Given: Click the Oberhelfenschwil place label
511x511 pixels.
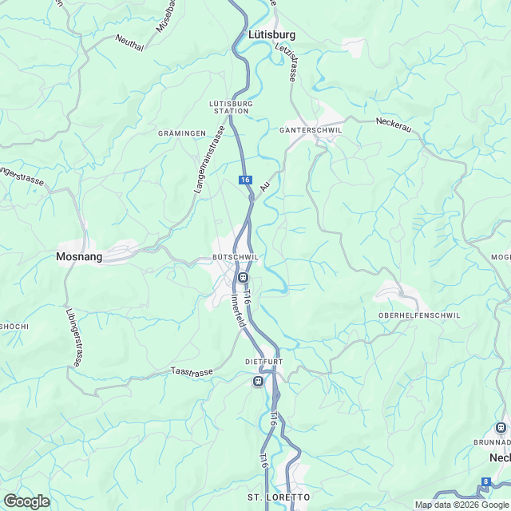Looking at the screenshot, I should pos(419,315).
